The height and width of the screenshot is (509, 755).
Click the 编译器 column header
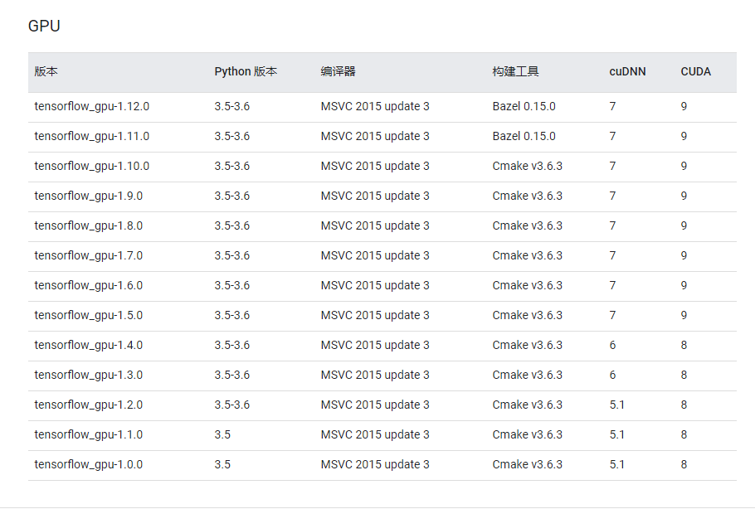pos(338,71)
